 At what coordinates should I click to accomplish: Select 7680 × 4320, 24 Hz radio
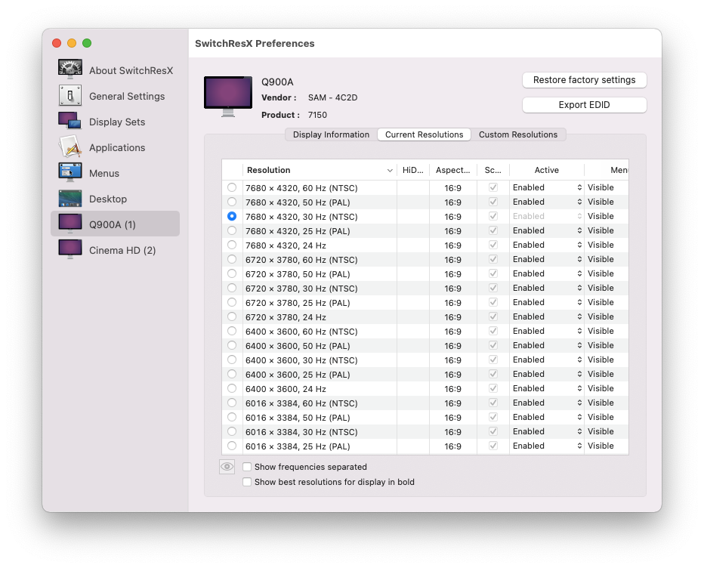(232, 245)
